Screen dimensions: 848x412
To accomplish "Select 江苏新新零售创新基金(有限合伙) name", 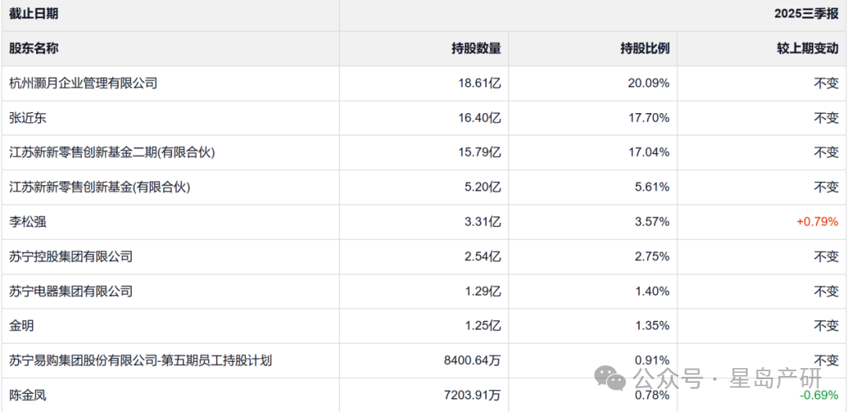I will tap(100, 187).
